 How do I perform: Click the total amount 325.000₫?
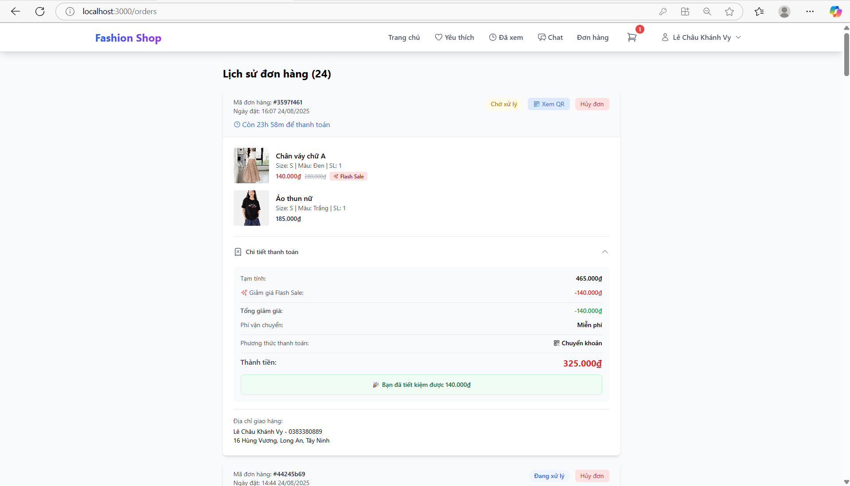(582, 363)
